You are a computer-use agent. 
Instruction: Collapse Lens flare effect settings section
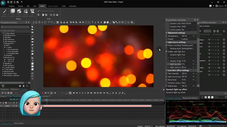tap(166, 71)
